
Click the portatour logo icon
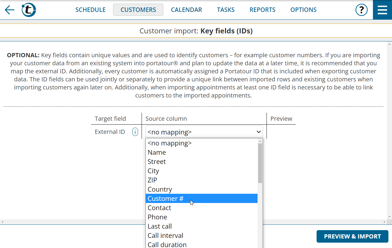pyautogui.click(x=29, y=10)
